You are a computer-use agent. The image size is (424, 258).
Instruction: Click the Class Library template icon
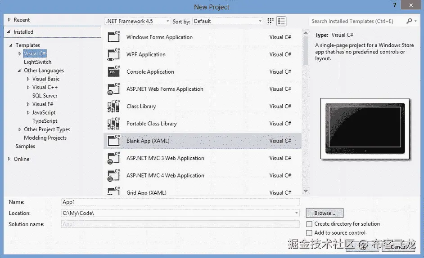point(113,106)
